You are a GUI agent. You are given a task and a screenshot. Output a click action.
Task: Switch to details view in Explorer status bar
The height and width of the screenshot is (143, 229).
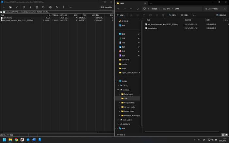pos(223,135)
